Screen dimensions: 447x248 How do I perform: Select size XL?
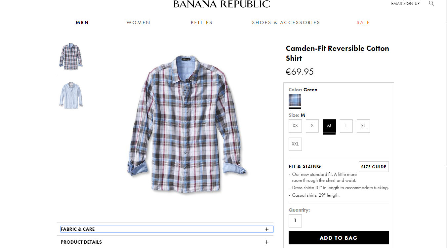click(363, 126)
